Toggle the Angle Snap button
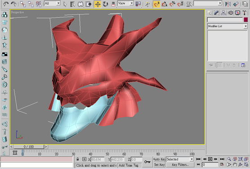The height and width of the screenshot is (169, 250). click(x=165, y=4)
